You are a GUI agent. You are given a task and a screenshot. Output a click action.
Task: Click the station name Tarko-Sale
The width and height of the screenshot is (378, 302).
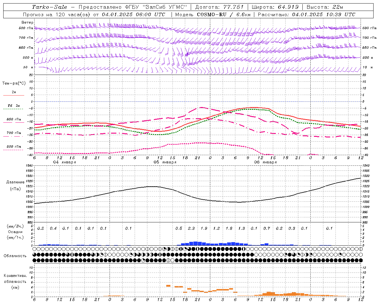(49, 7)
